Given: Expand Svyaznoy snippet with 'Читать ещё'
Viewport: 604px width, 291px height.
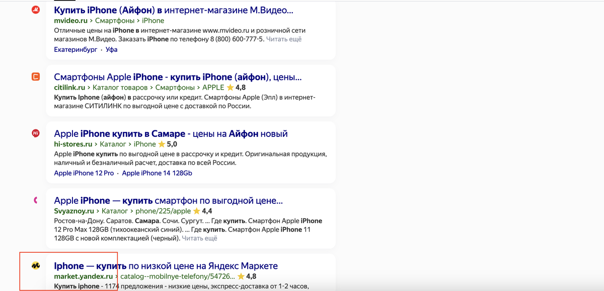Looking at the screenshot, I should coord(199,238).
